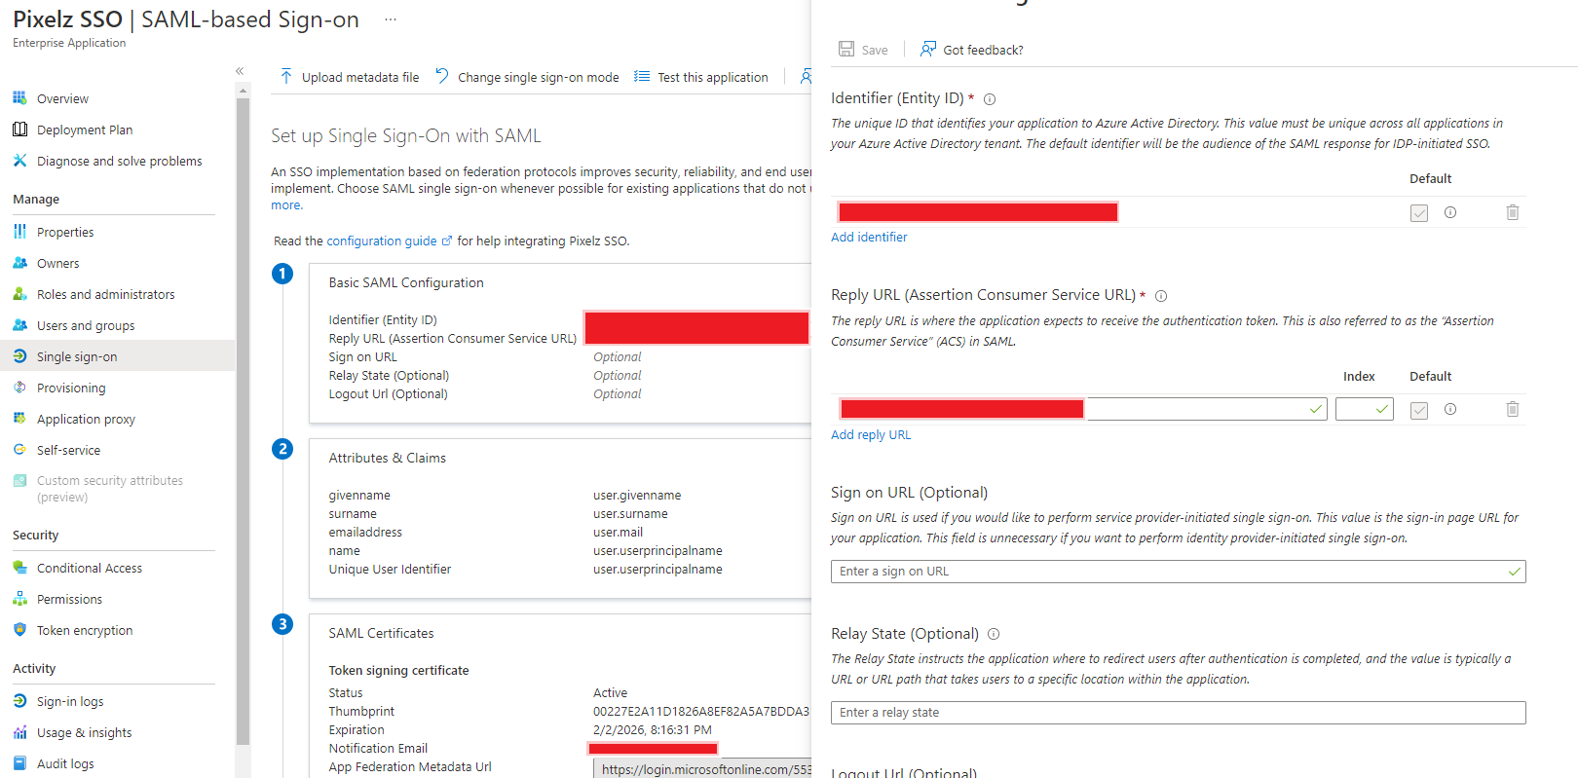Screen dimensions: 1578x778
Task: Click the Owners people icon
Action: click(x=19, y=263)
